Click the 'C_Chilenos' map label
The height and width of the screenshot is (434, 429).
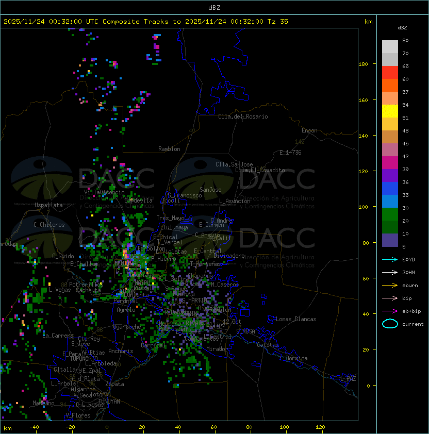pos(49,225)
